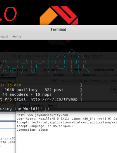Select the Scanner tab in Burp
Image resolution: width=117 pixels, height=153 pixels.
pos(32,75)
